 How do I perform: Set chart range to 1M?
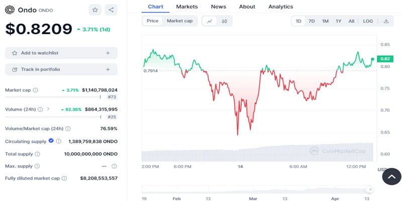click(325, 21)
